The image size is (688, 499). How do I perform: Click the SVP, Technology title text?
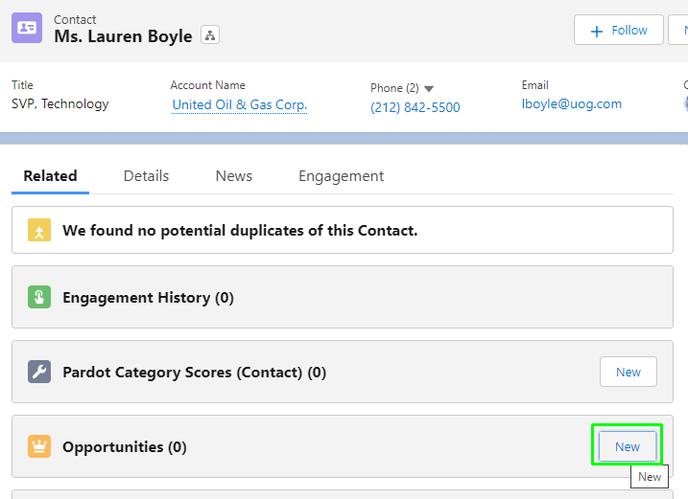point(60,103)
